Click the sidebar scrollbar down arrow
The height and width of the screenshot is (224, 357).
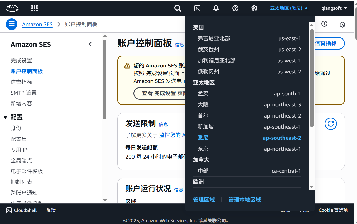click(x=105, y=200)
